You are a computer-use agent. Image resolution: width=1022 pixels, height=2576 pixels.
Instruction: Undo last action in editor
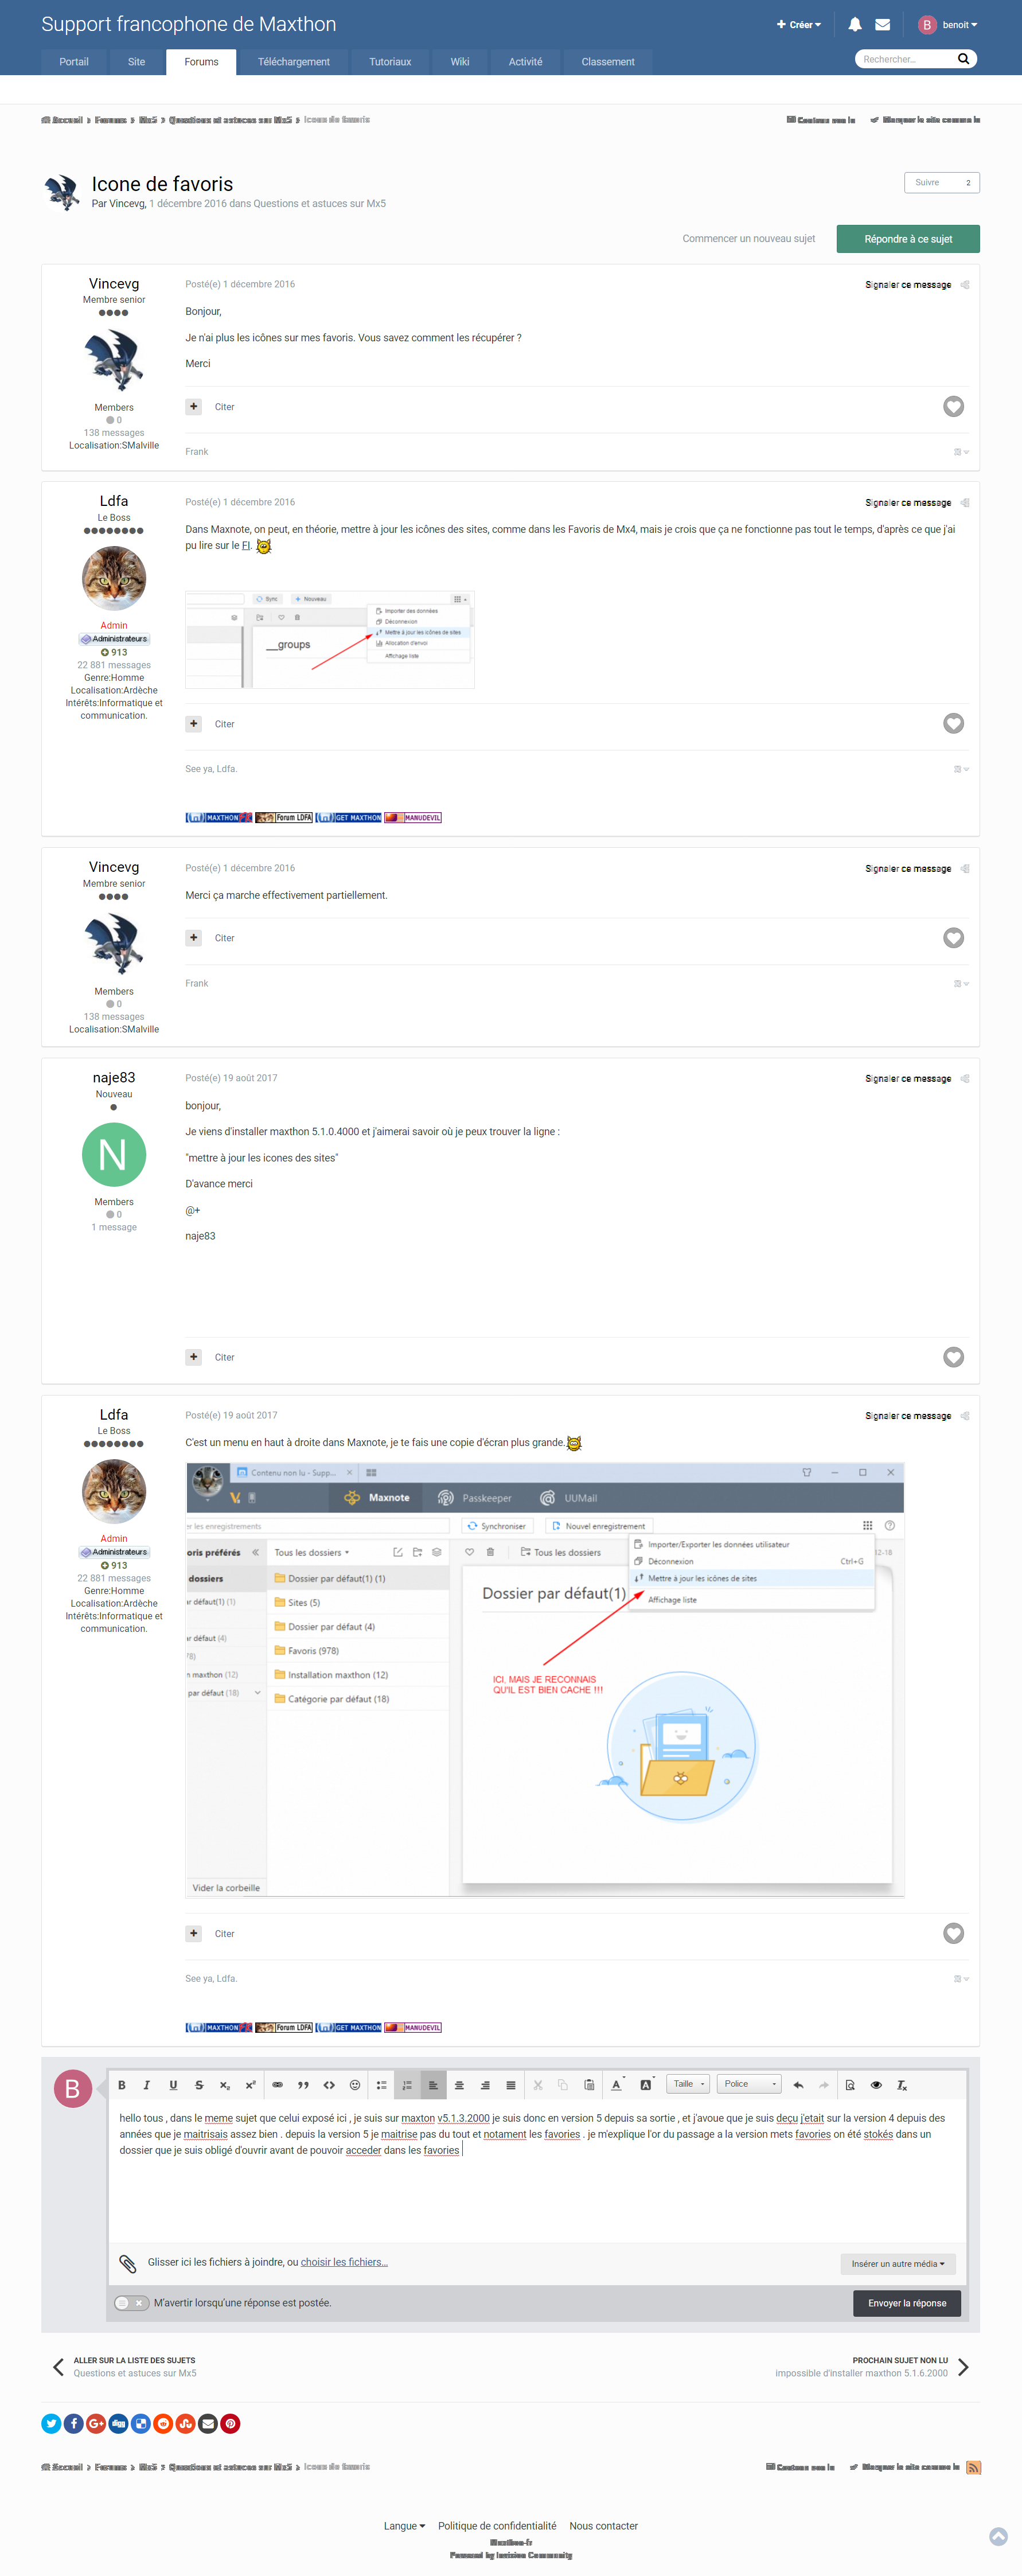coord(798,2085)
